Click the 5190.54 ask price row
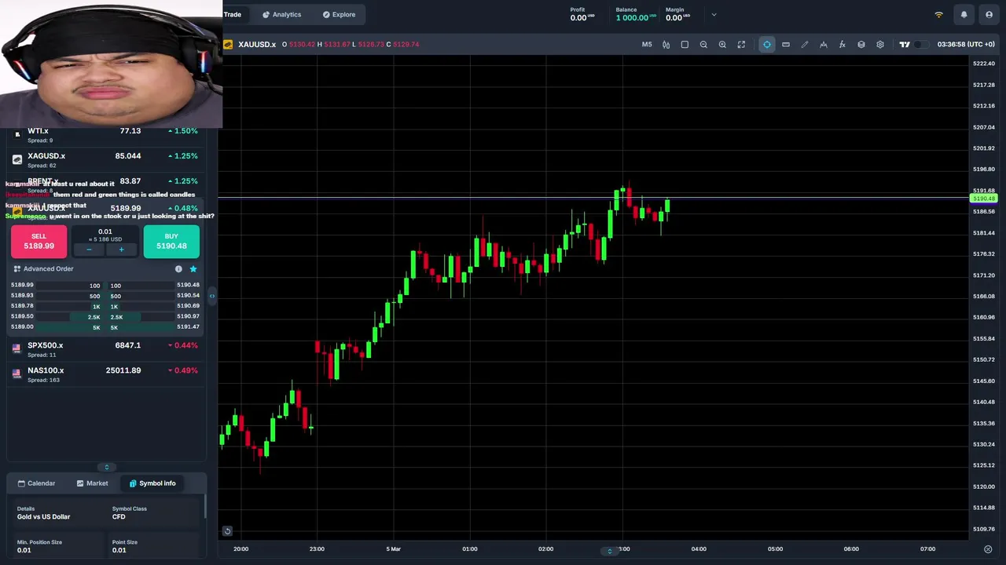Image resolution: width=1006 pixels, height=565 pixels. 156,296
